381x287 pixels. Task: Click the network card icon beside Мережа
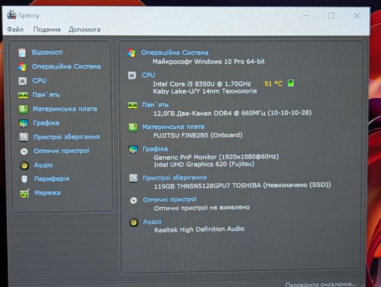[25, 194]
